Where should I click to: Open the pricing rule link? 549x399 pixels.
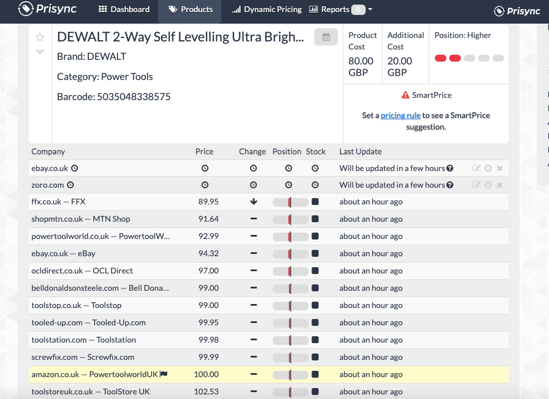pyautogui.click(x=401, y=115)
